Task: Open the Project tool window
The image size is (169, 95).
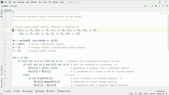Action: click(x=2, y=13)
